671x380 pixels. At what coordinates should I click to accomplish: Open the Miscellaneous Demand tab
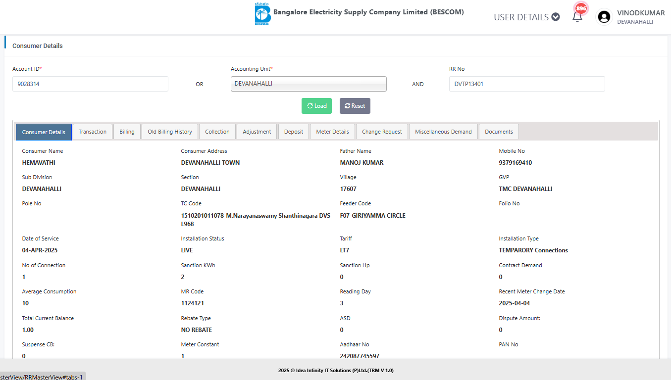tap(444, 132)
